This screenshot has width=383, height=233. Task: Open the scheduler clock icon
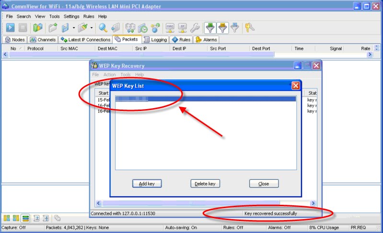coord(143,28)
